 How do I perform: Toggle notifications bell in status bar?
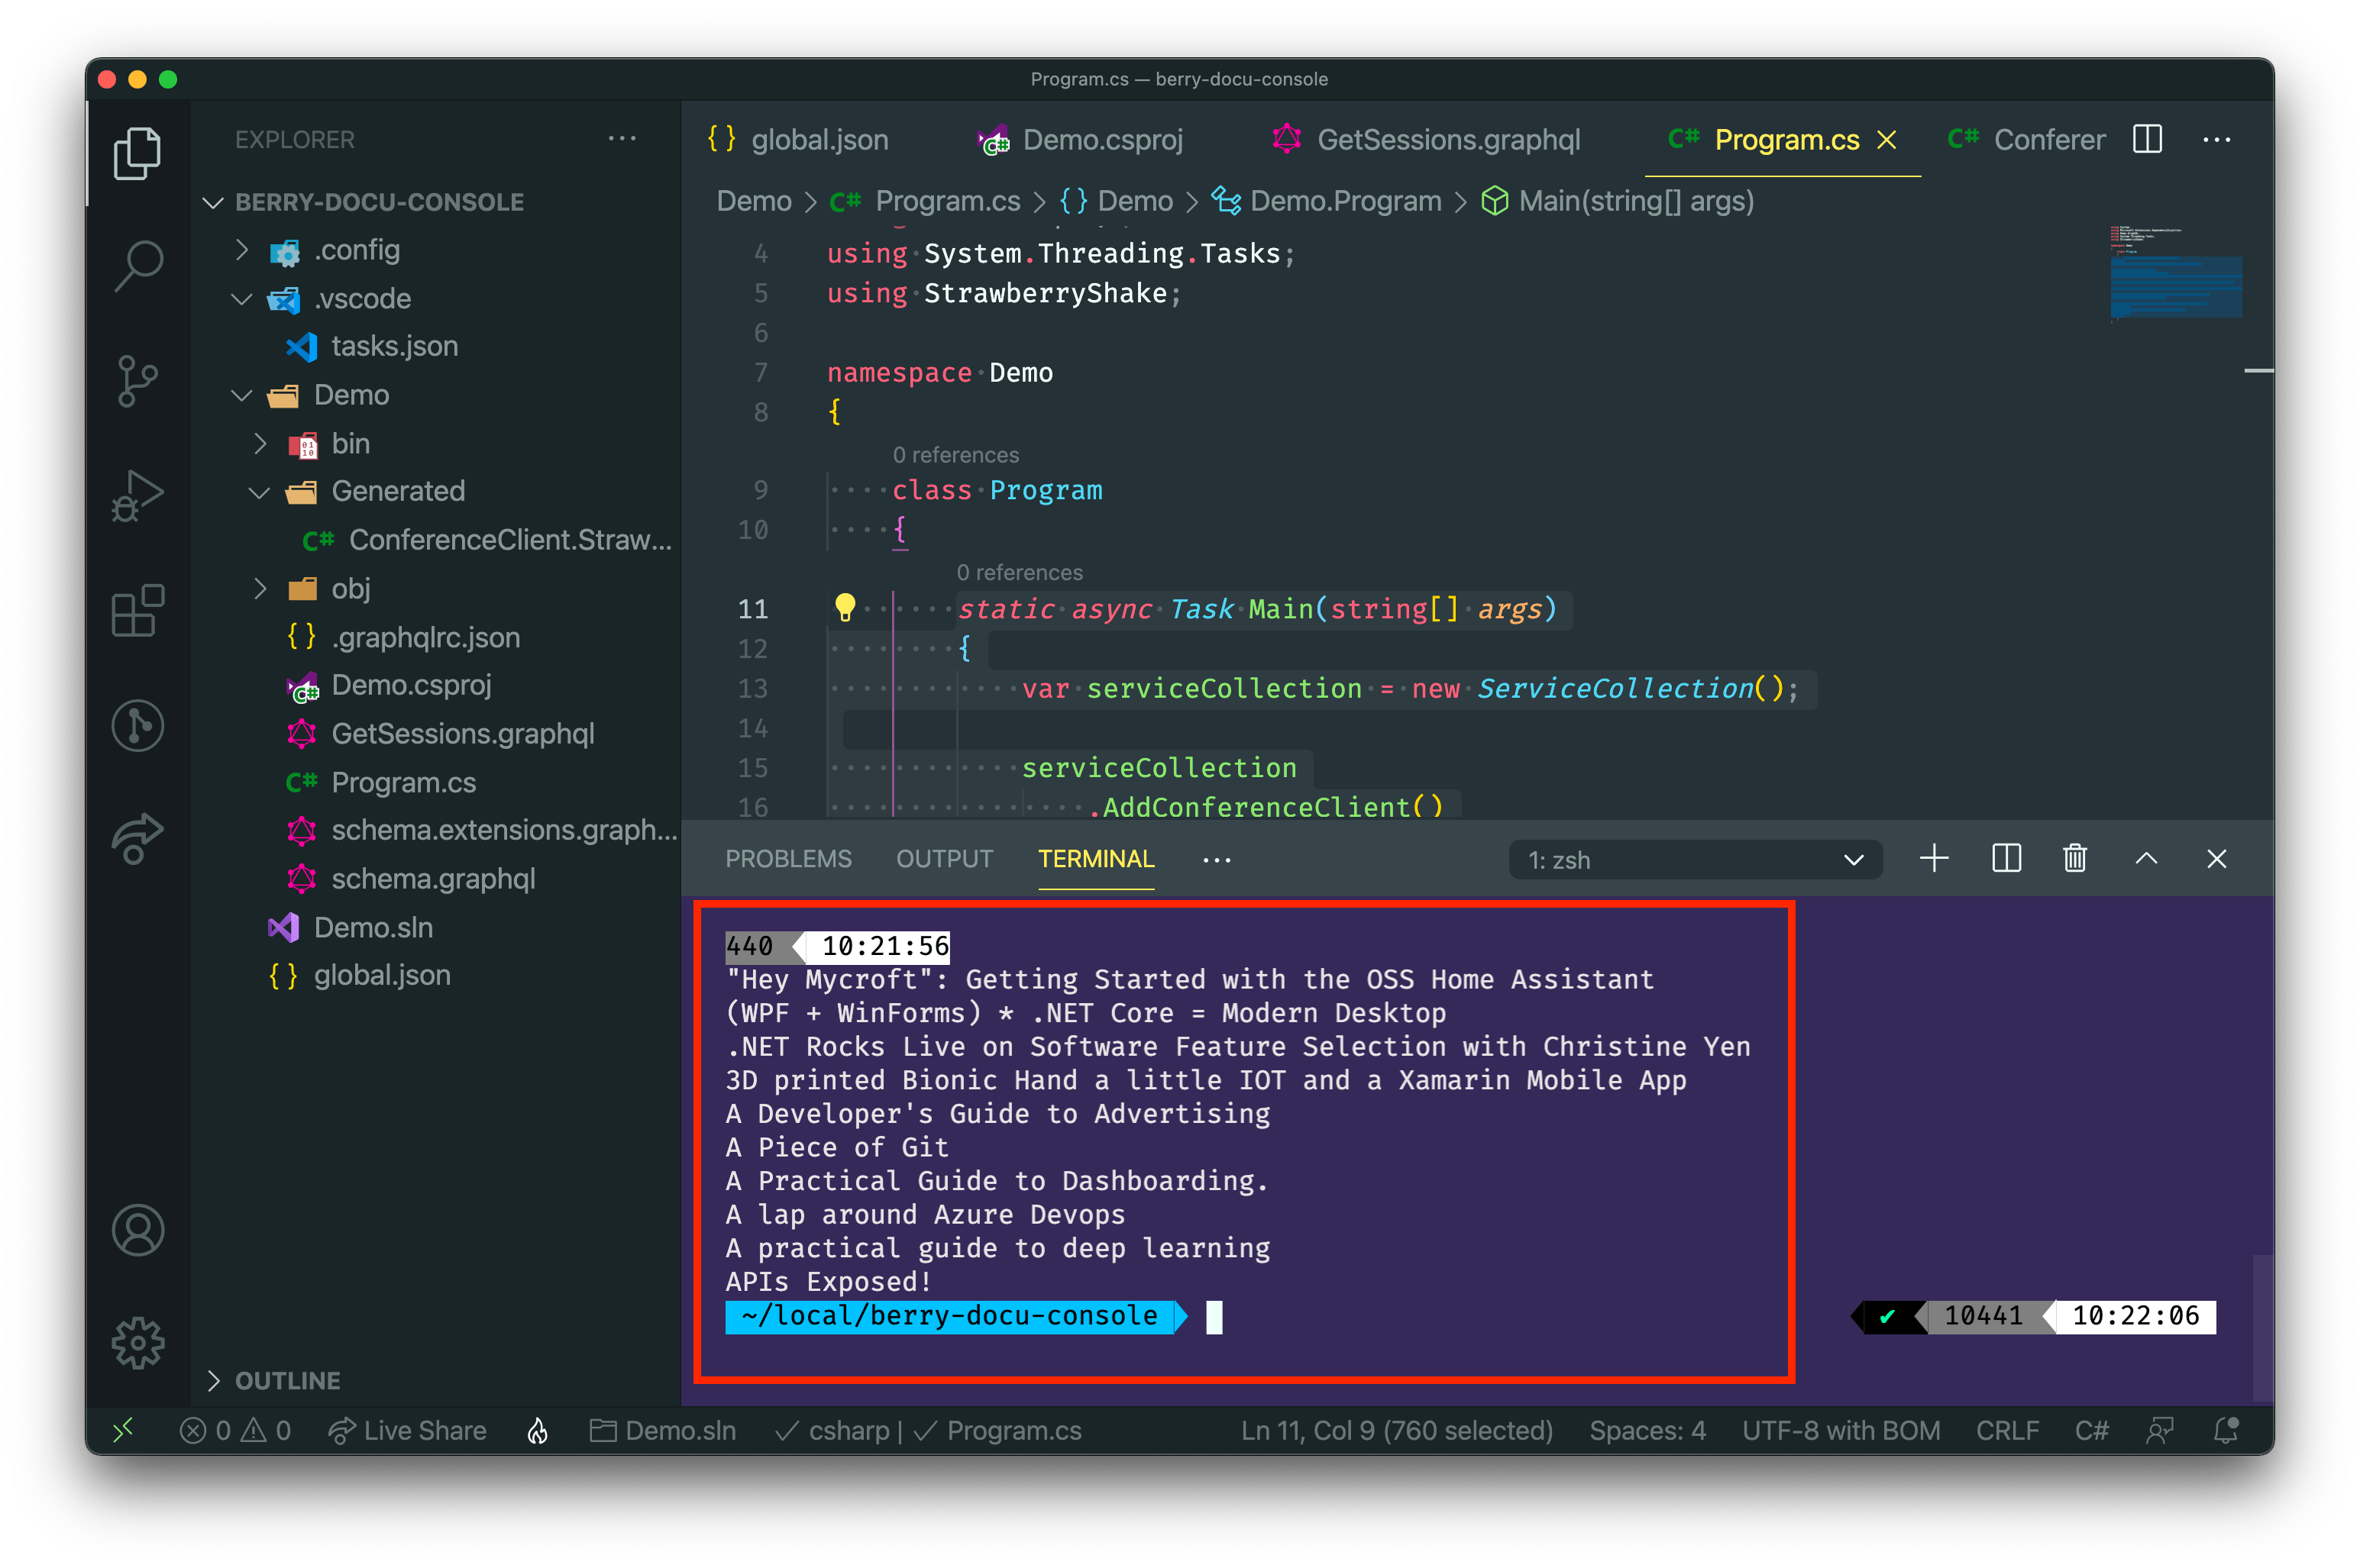click(2226, 1431)
